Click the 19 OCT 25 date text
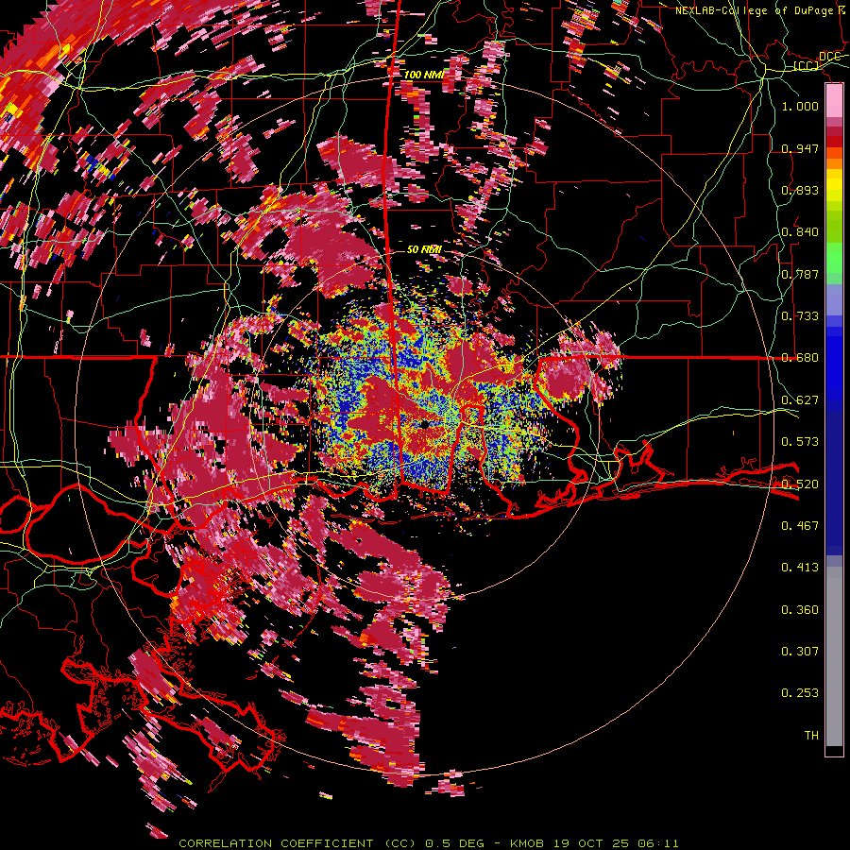 point(591,843)
